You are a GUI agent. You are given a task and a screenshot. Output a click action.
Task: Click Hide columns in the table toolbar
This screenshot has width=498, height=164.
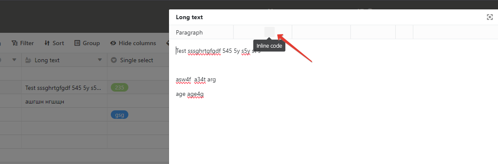coord(133,43)
